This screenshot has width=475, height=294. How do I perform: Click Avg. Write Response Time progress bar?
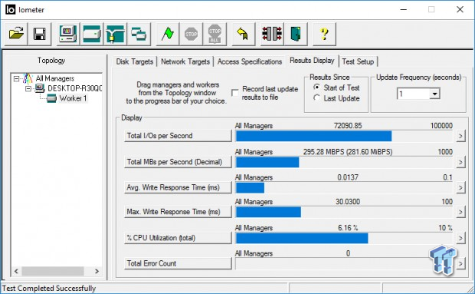pos(344,188)
